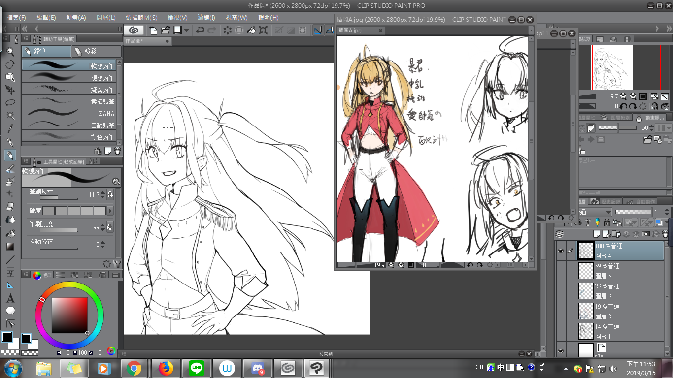
Task: Click the Scale/Rotate transform toolbar icon
Action: click(x=264, y=30)
